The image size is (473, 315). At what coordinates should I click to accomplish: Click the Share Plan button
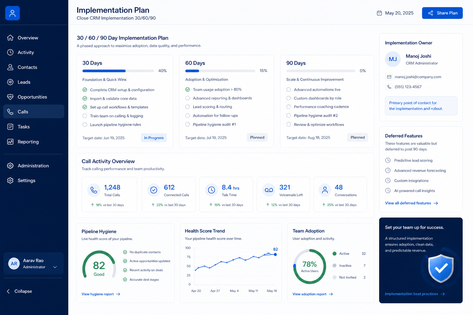(442, 13)
